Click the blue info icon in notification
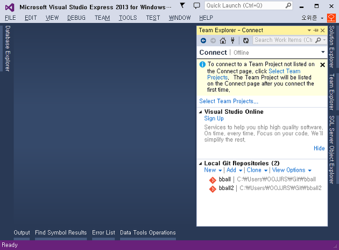Image resolution: width=339 pixels, height=250 pixels. coord(202,64)
